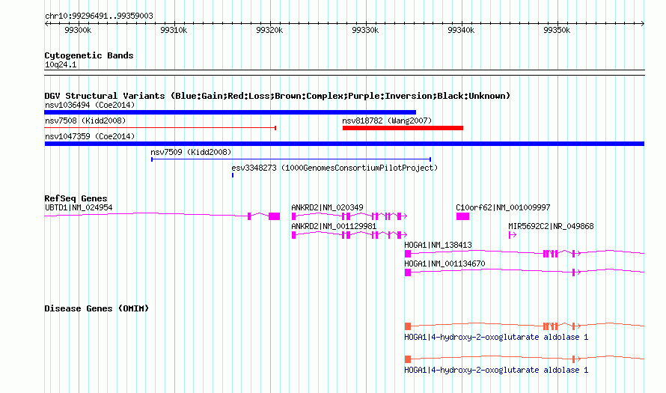
Task: Click the 10q24.1 band label
Action: [x=61, y=64]
